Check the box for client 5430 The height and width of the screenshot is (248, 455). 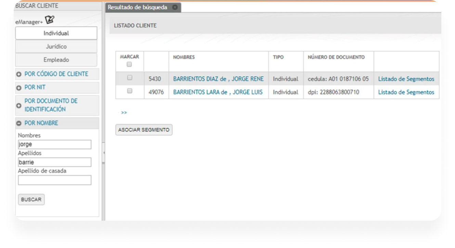[x=130, y=78]
